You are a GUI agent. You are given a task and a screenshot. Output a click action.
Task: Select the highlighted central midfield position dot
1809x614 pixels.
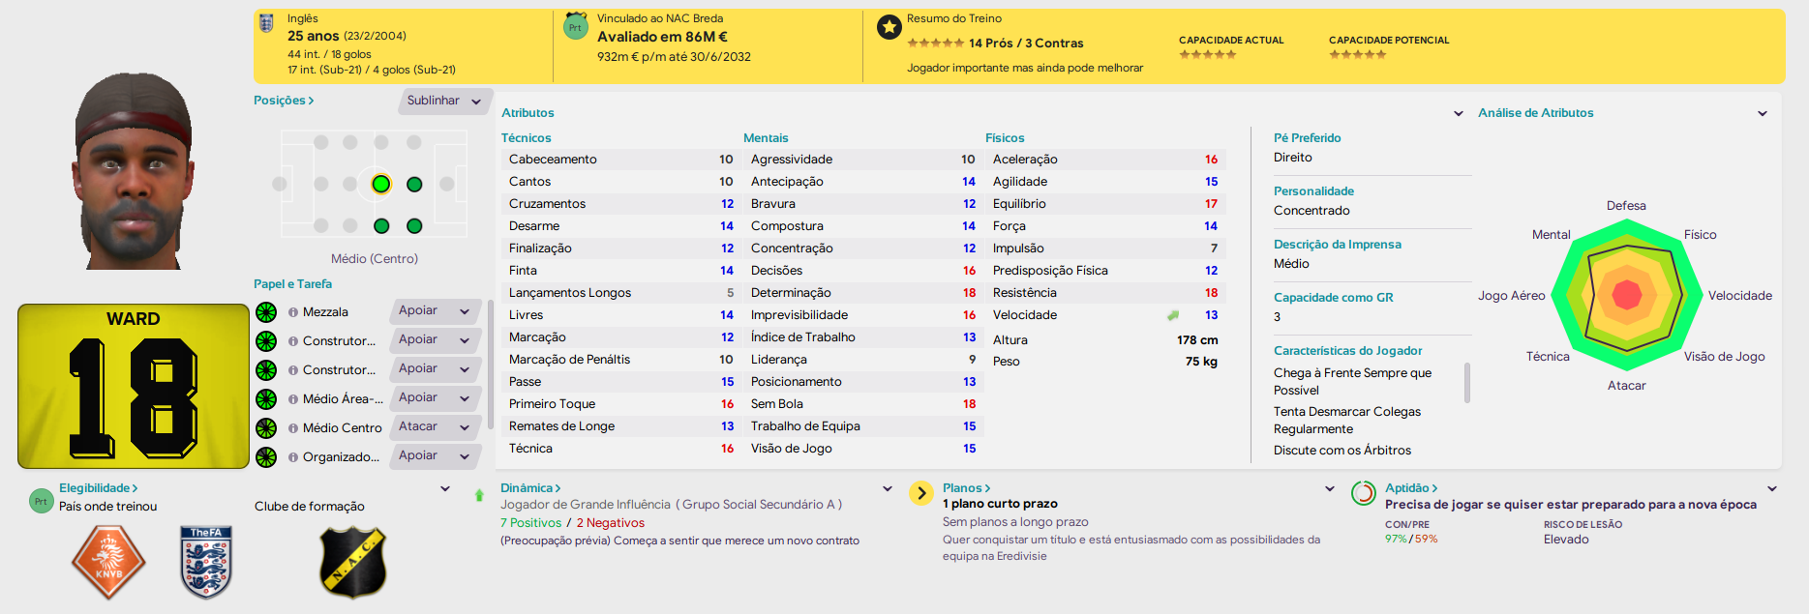[381, 184]
